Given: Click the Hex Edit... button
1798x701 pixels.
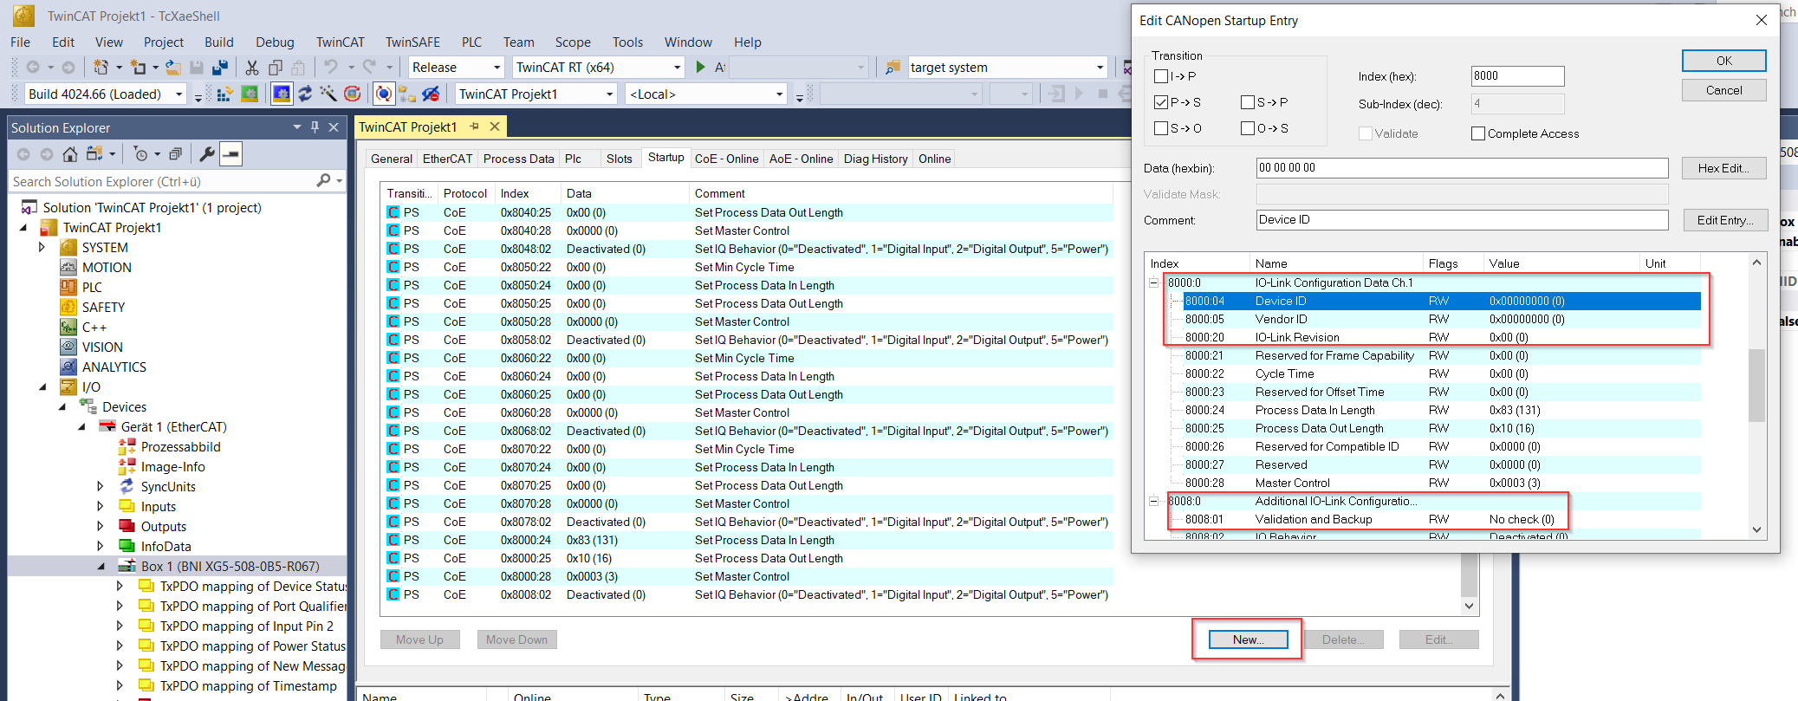Looking at the screenshot, I should point(1723,168).
